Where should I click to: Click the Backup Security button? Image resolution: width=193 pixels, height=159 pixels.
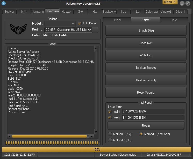(x=146, y=68)
